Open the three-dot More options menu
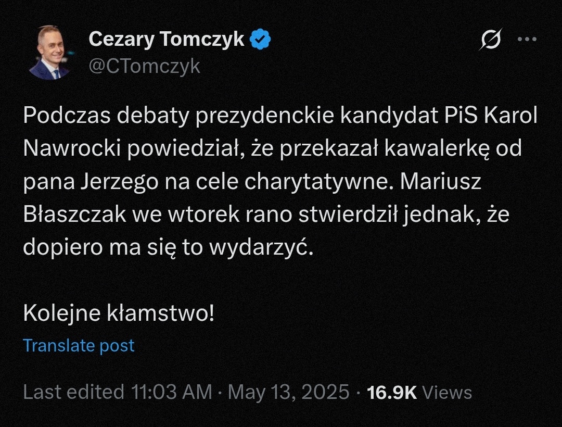This screenshot has height=427, width=562. pyautogui.click(x=526, y=40)
